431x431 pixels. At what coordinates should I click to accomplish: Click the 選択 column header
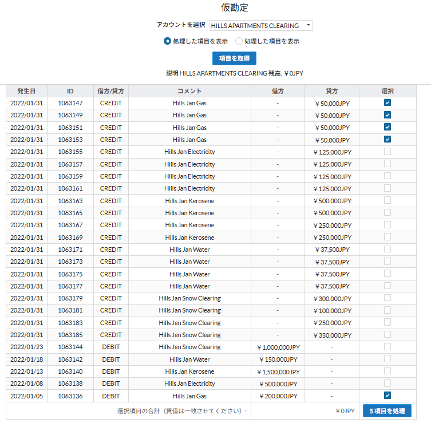click(x=387, y=91)
